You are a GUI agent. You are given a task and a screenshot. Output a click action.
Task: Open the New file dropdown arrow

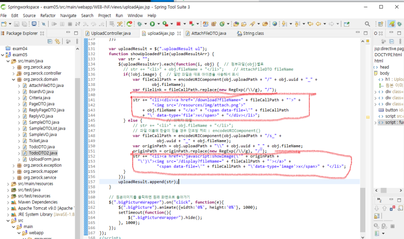(x=10, y=24)
